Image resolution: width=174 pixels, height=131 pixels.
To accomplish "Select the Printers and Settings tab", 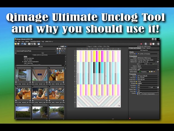I will 135,48.
